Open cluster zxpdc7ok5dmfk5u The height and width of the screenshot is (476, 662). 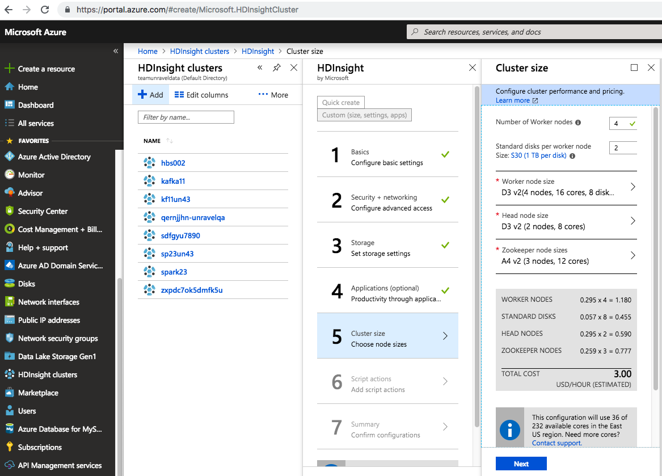coord(191,290)
